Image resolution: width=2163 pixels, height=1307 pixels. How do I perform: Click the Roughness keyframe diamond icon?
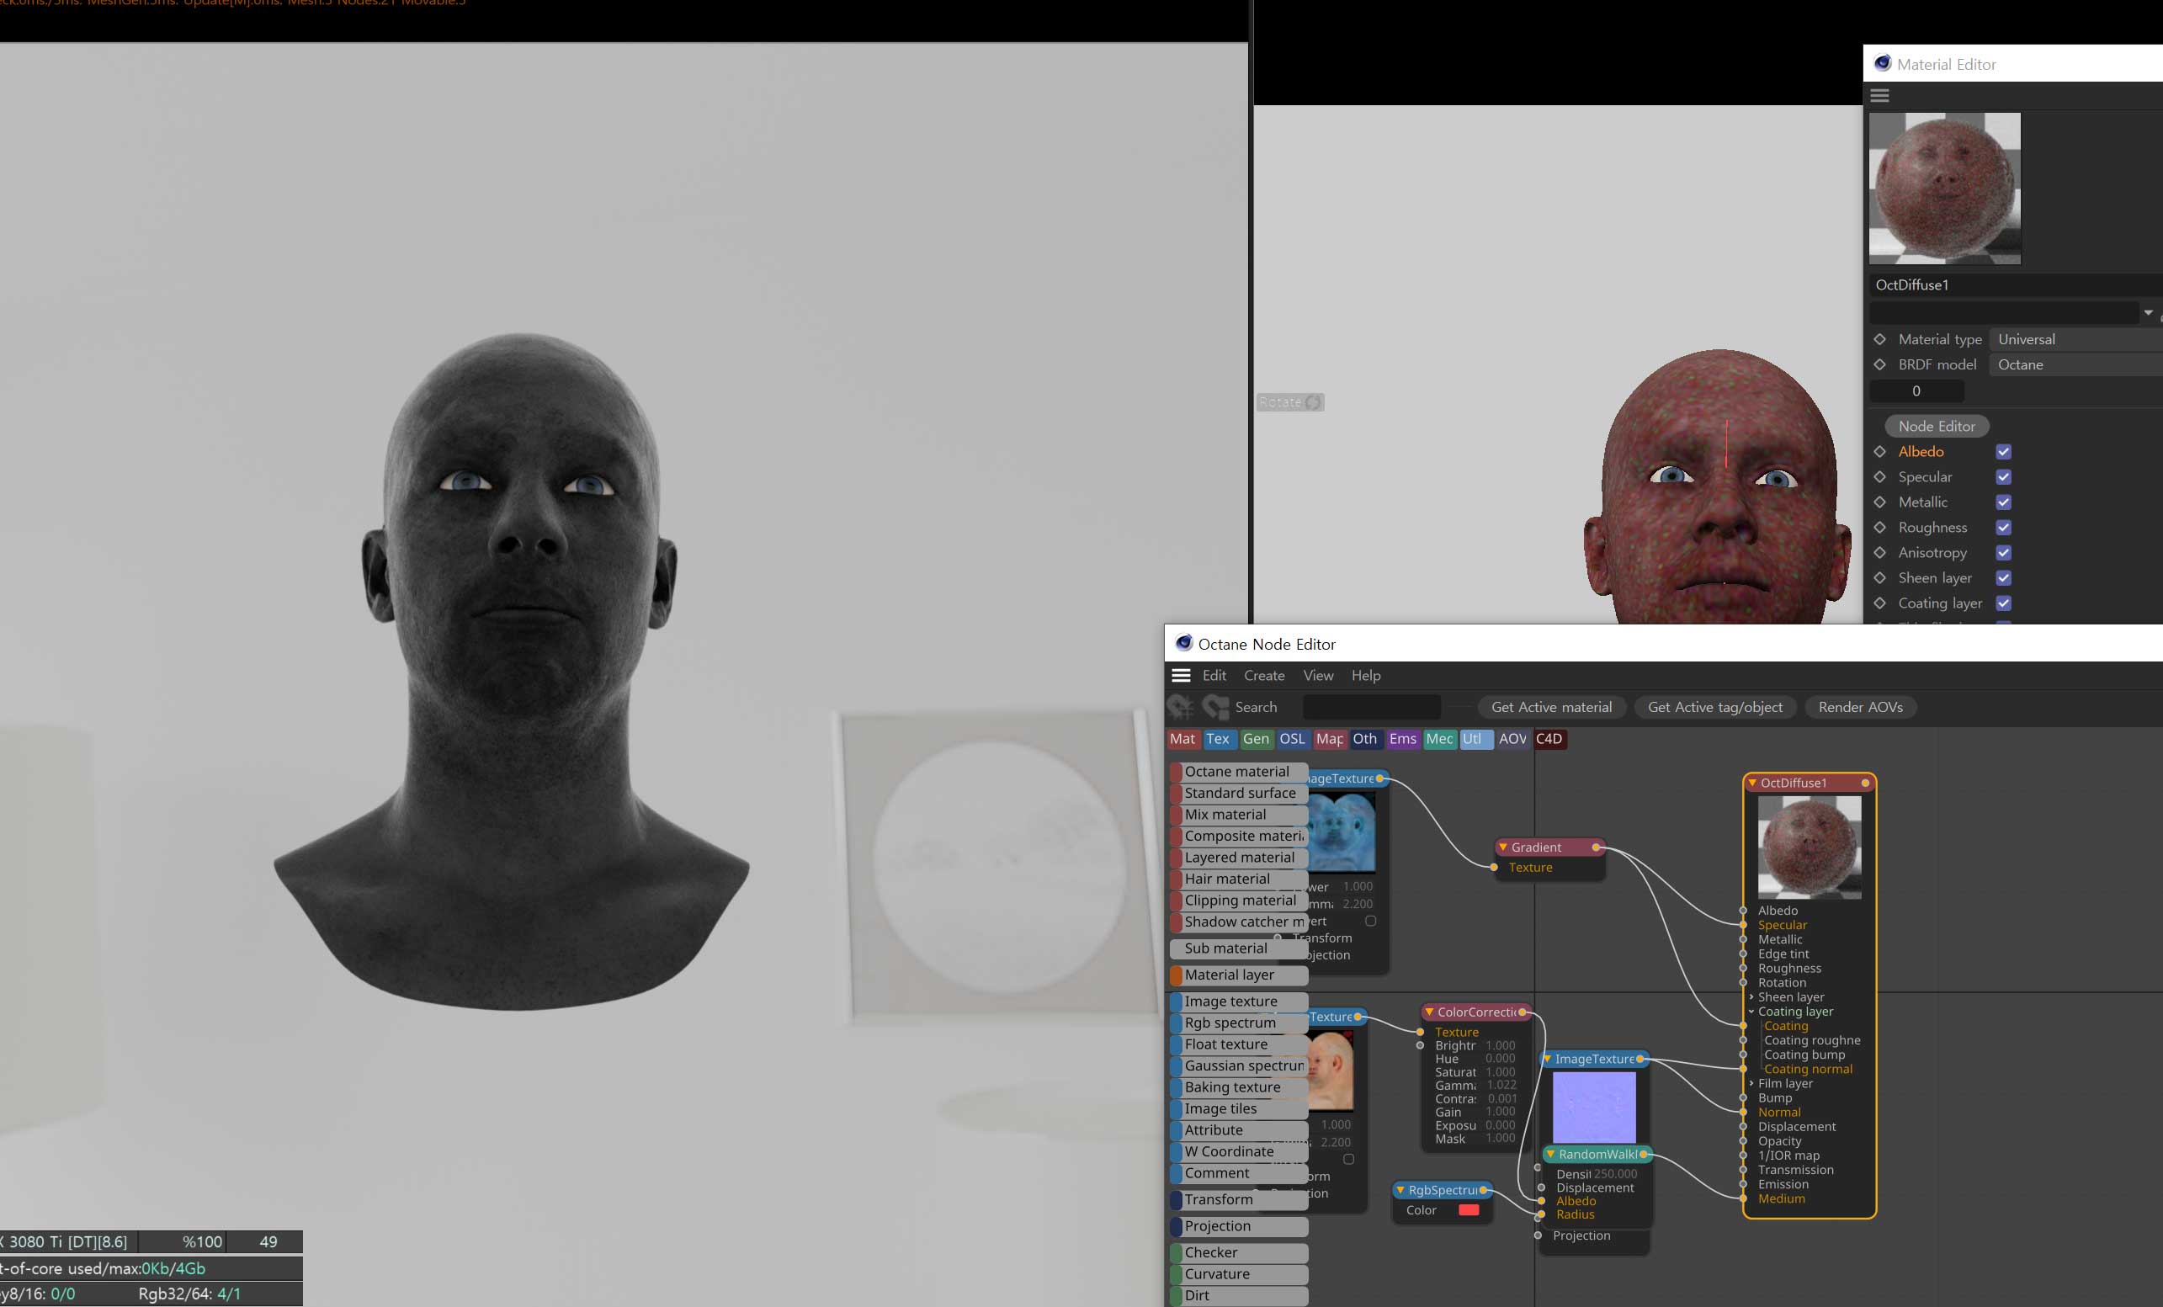click(x=1879, y=528)
